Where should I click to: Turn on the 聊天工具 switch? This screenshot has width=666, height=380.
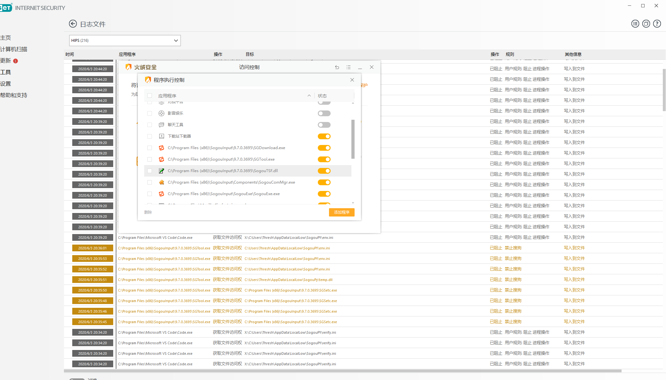pos(324,125)
